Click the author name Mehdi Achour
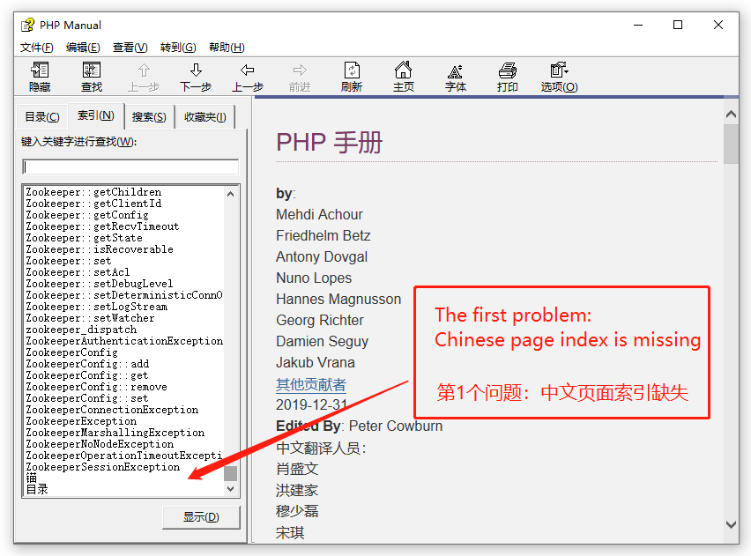751x556 pixels. [319, 214]
